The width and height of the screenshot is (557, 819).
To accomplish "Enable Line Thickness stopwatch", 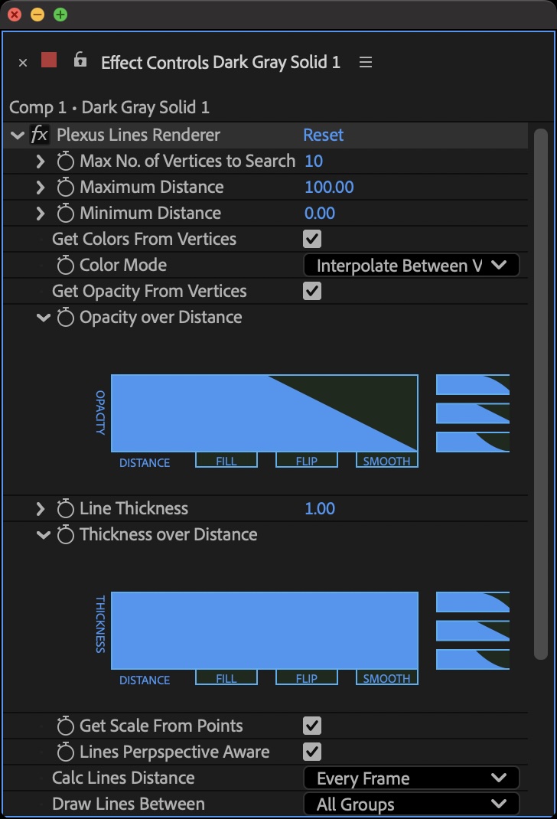I will [65, 508].
